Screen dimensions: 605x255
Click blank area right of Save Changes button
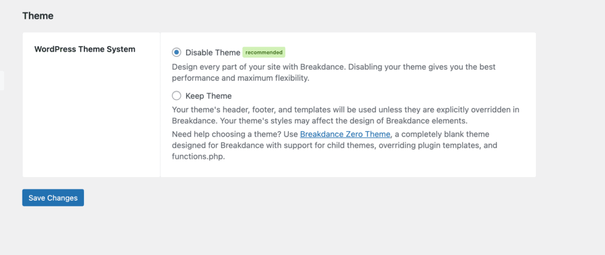(x=308, y=198)
